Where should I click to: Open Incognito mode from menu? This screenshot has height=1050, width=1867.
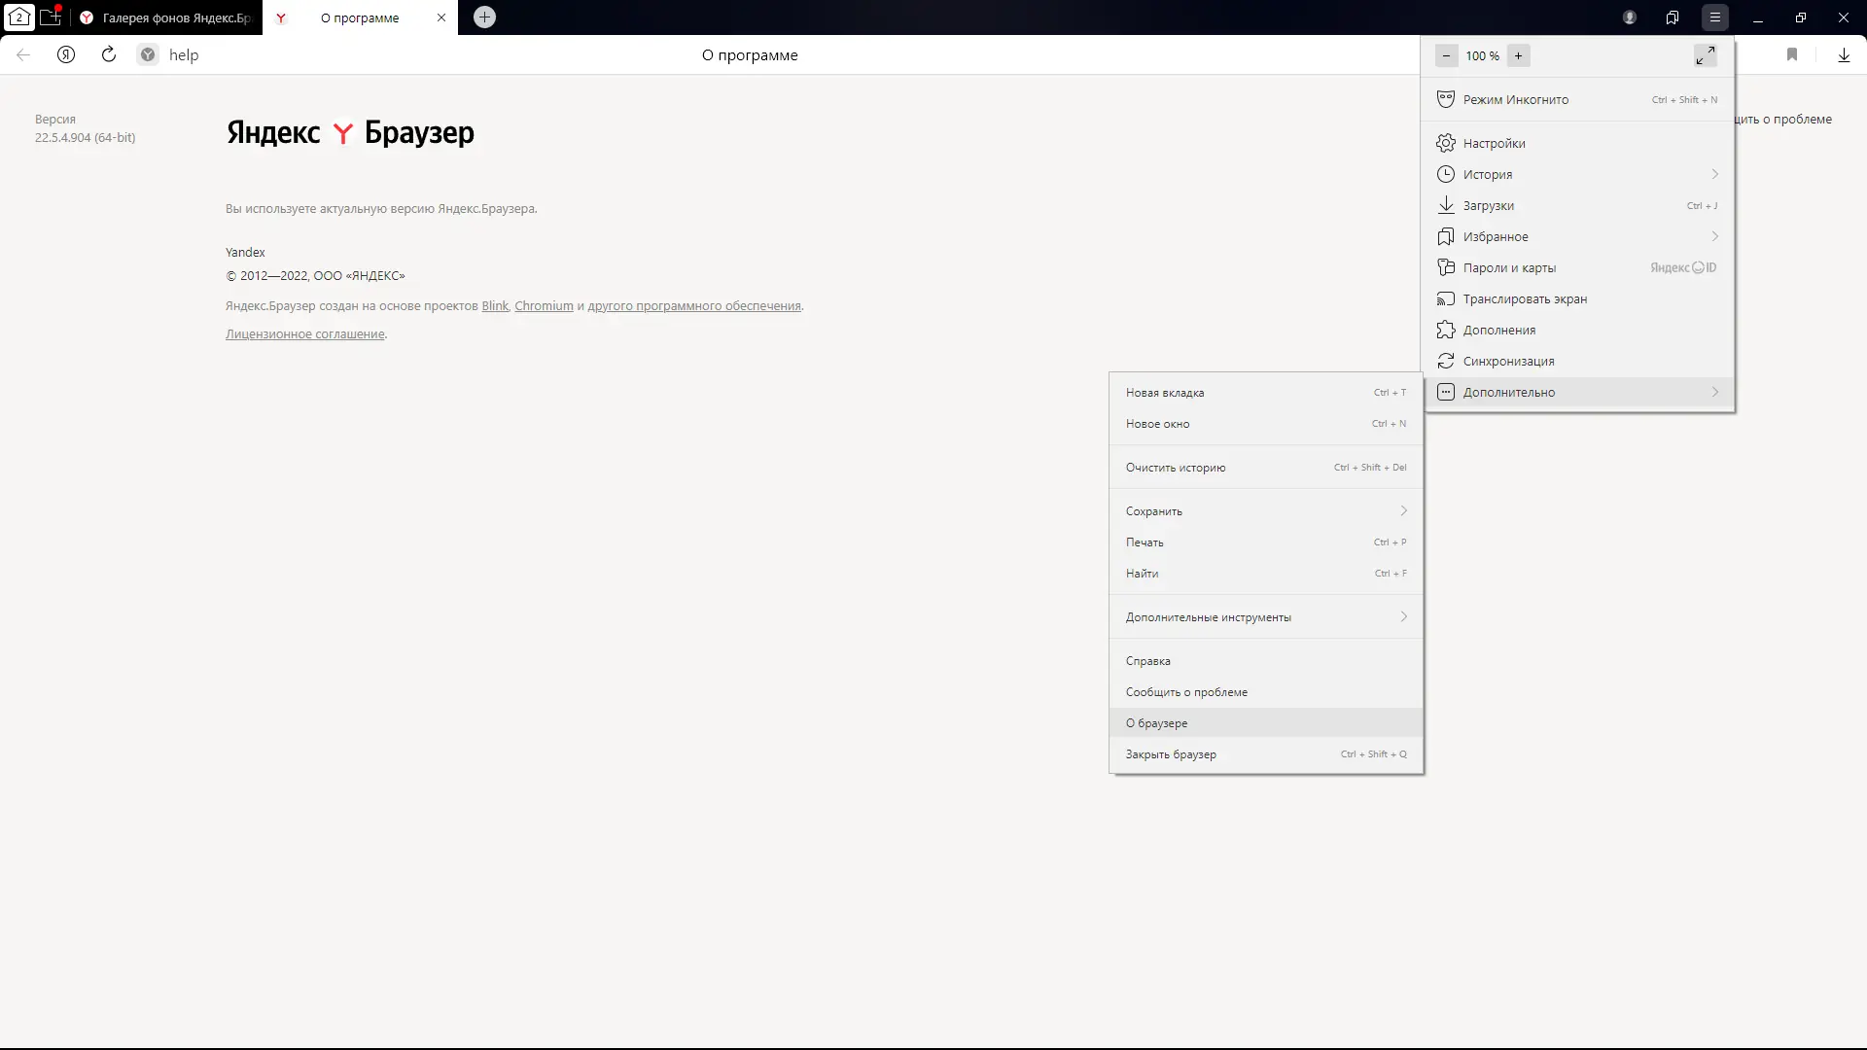tap(1515, 99)
